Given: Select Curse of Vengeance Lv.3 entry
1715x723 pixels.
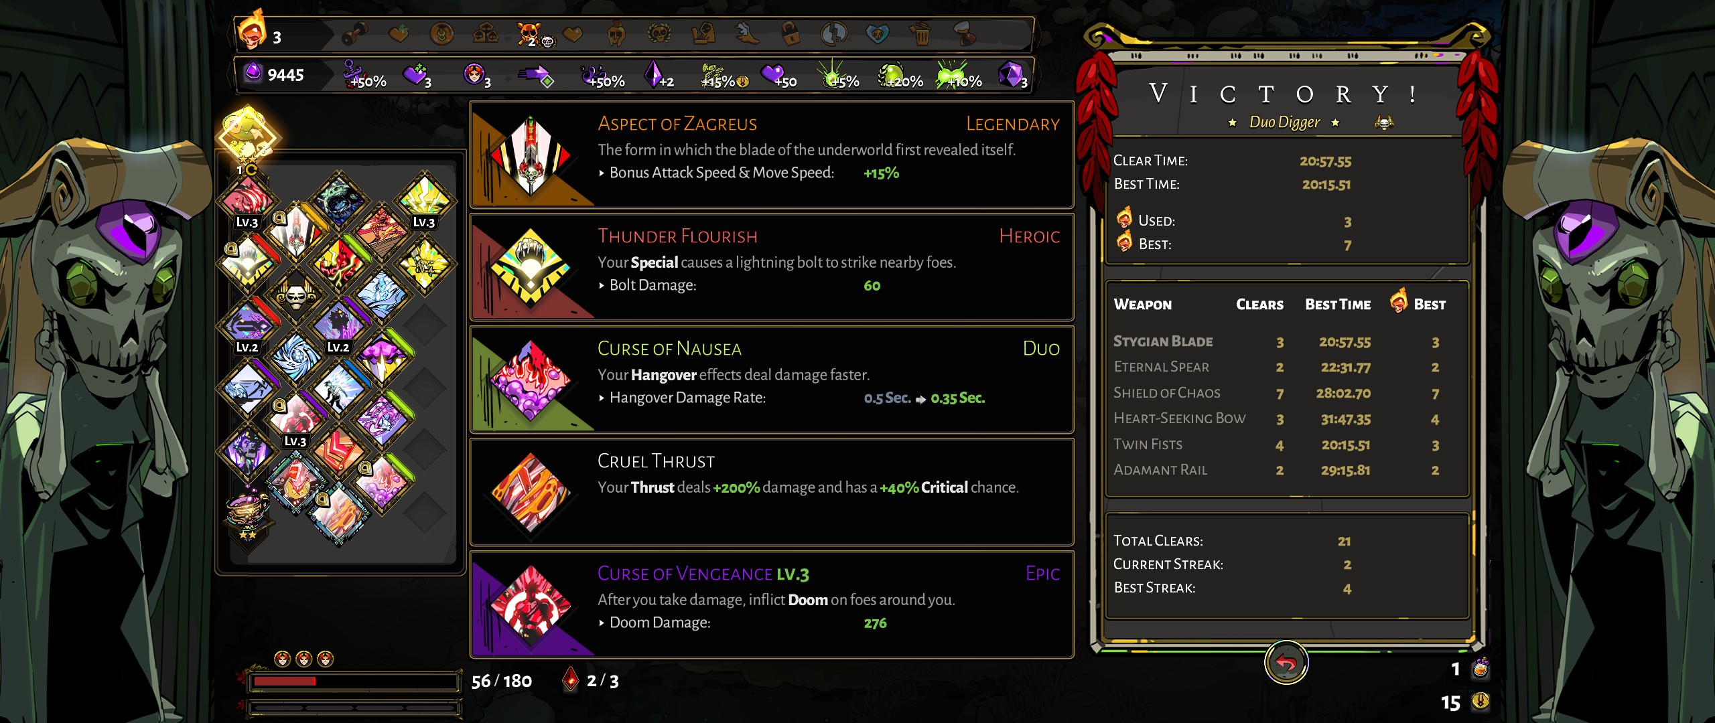Looking at the screenshot, I should click(x=772, y=605).
